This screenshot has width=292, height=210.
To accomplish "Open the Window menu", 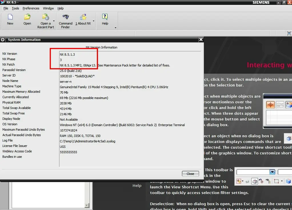I will click(x=48, y=8).
